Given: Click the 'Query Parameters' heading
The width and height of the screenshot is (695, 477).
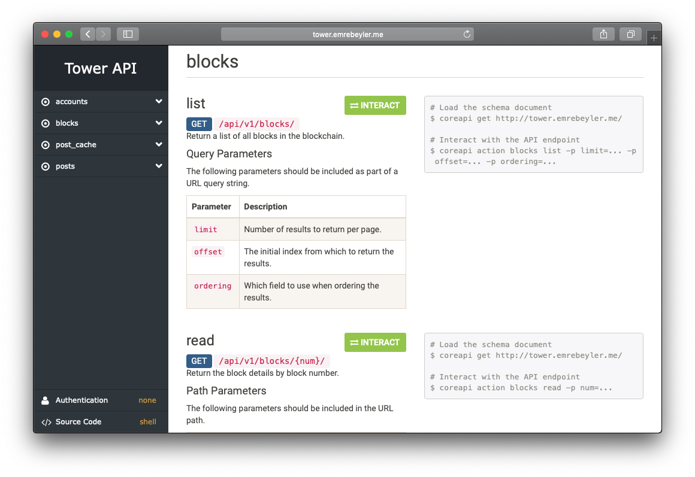Looking at the screenshot, I should tap(229, 154).
